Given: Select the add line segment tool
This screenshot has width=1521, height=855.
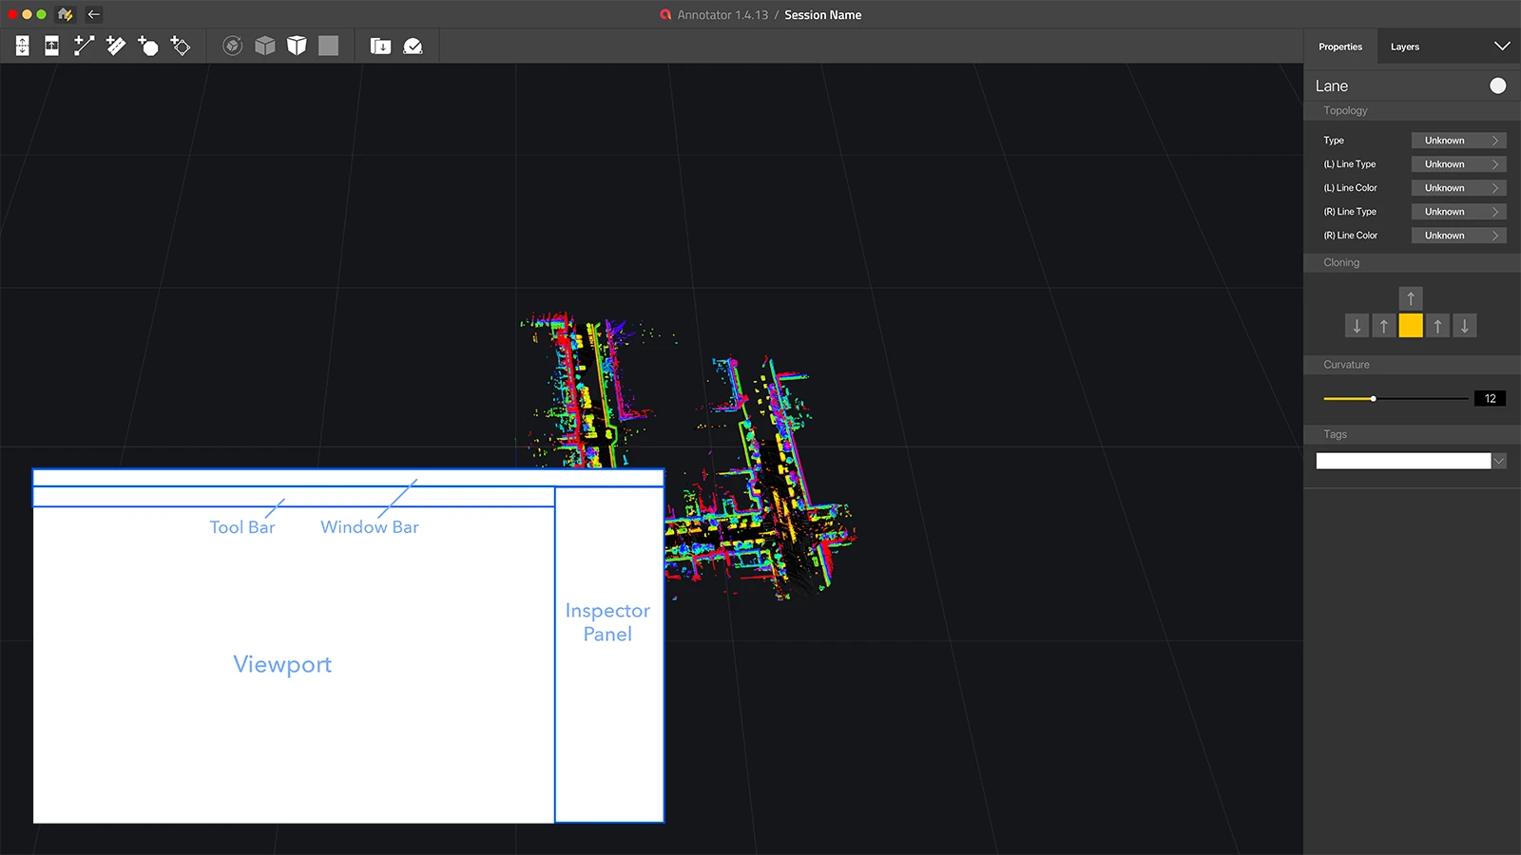Looking at the screenshot, I should pyautogui.click(x=85, y=46).
